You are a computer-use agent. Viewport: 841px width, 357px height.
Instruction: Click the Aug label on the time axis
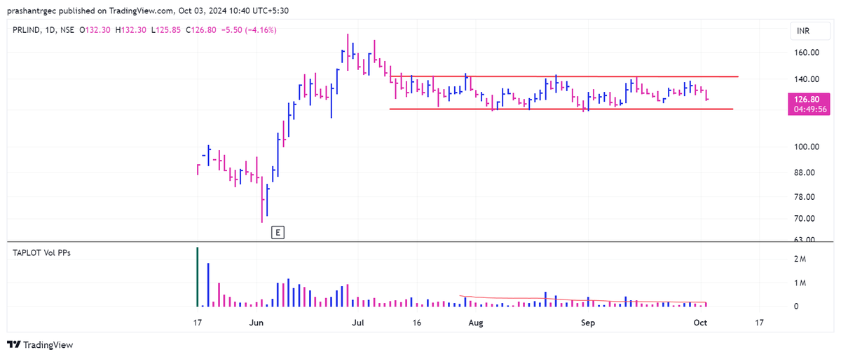tap(476, 323)
